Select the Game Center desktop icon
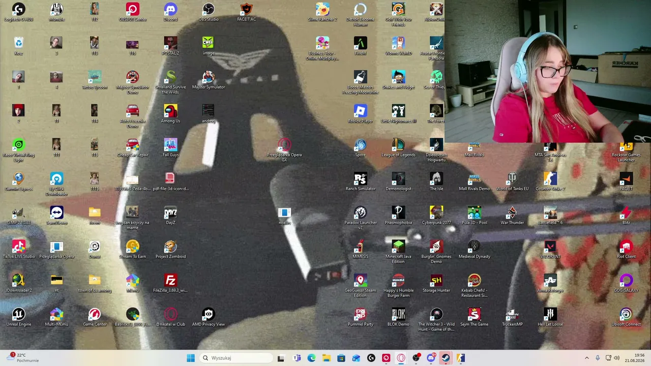Image resolution: width=651 pixels, height=366 pixels. pyautogui.click(x=95, y=317)
